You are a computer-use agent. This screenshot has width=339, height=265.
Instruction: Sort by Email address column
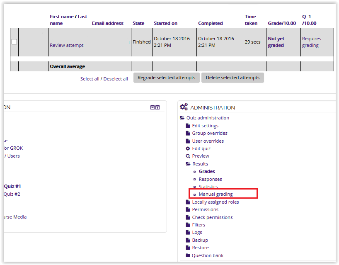(x=108, y=23)
